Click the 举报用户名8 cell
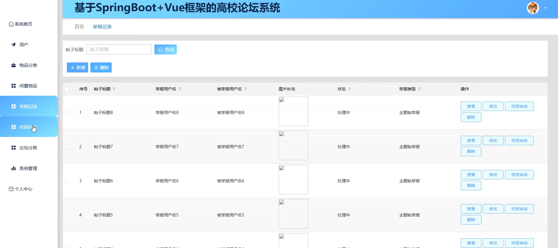This screenshot has height=248, width=558. pyautogui.click(x=167, y=113)
